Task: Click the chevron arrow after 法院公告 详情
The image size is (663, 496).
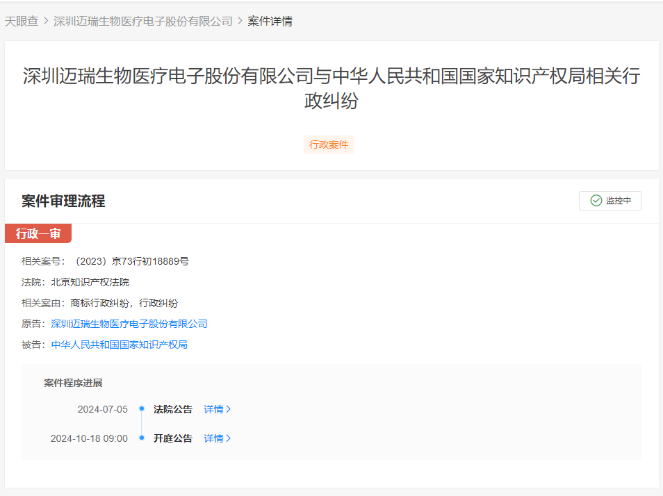Action: [x=229, y=409]
